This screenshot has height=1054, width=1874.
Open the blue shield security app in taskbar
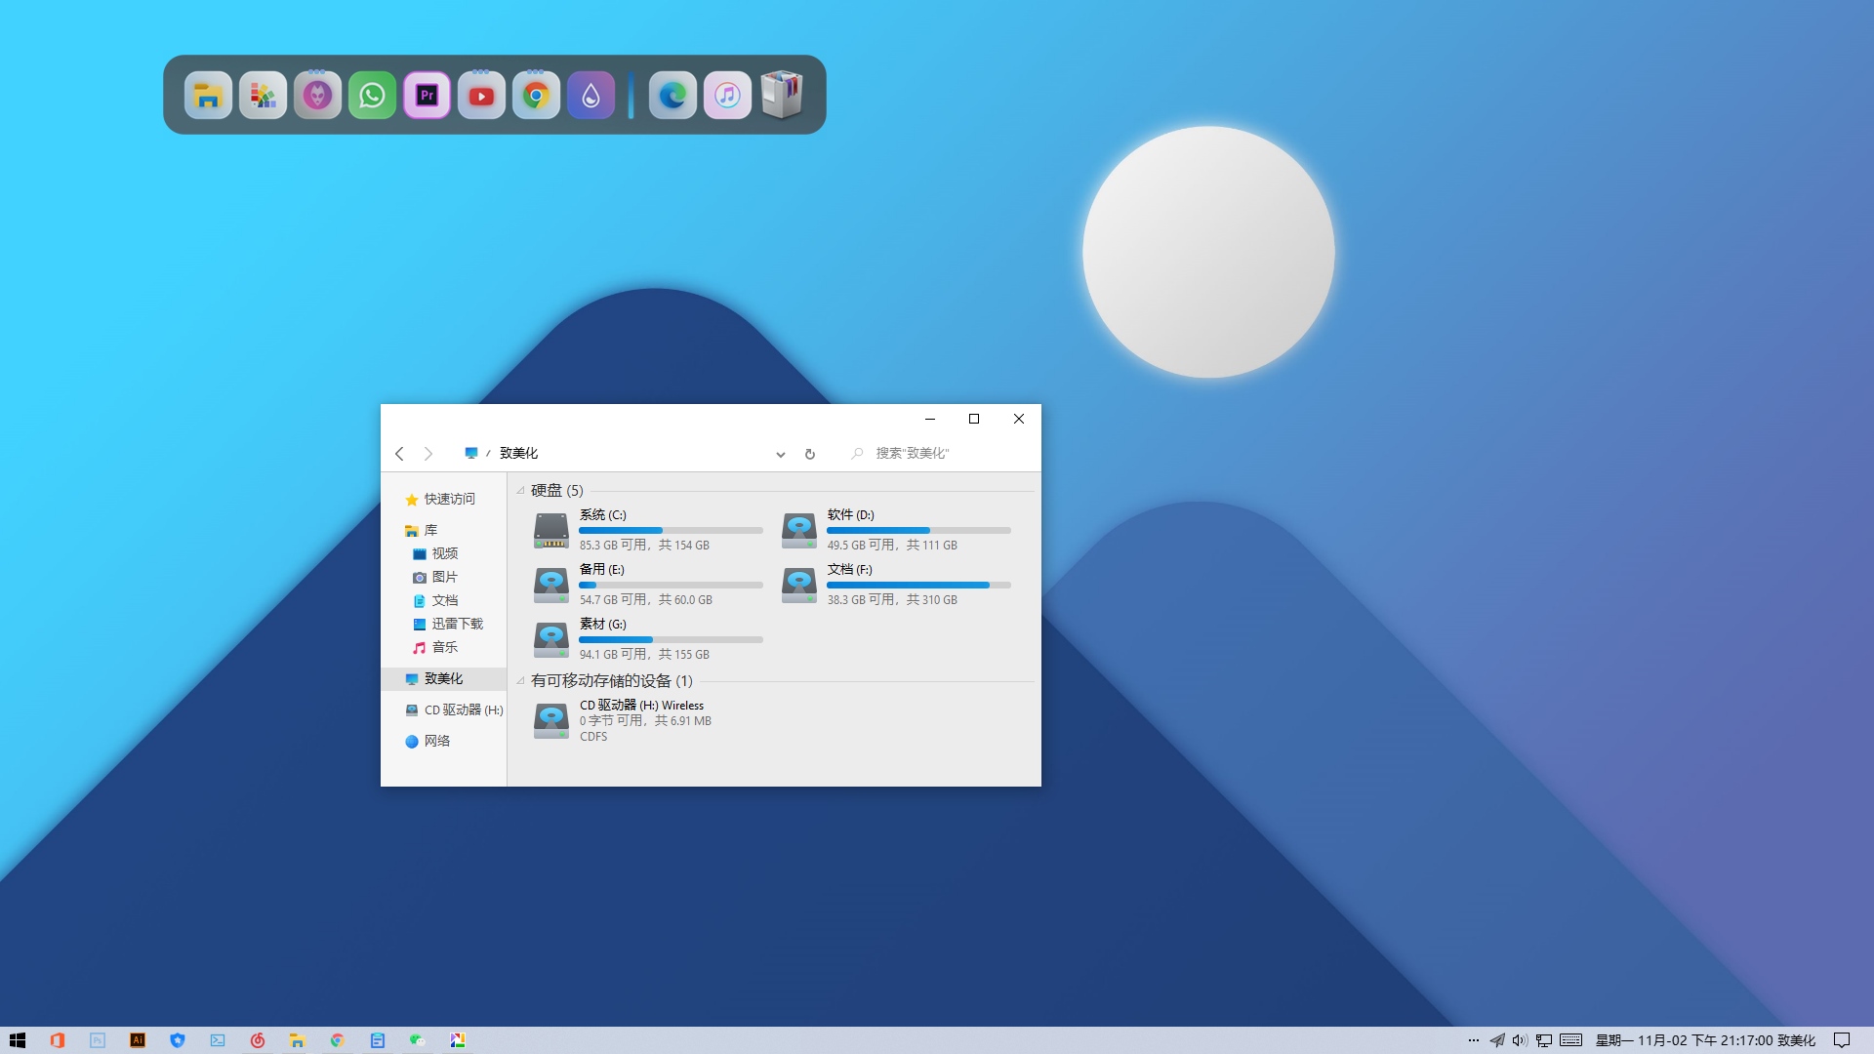point(178,1040)
